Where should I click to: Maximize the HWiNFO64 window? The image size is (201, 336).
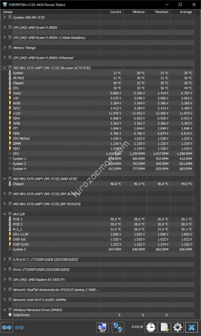pos(180,5)
